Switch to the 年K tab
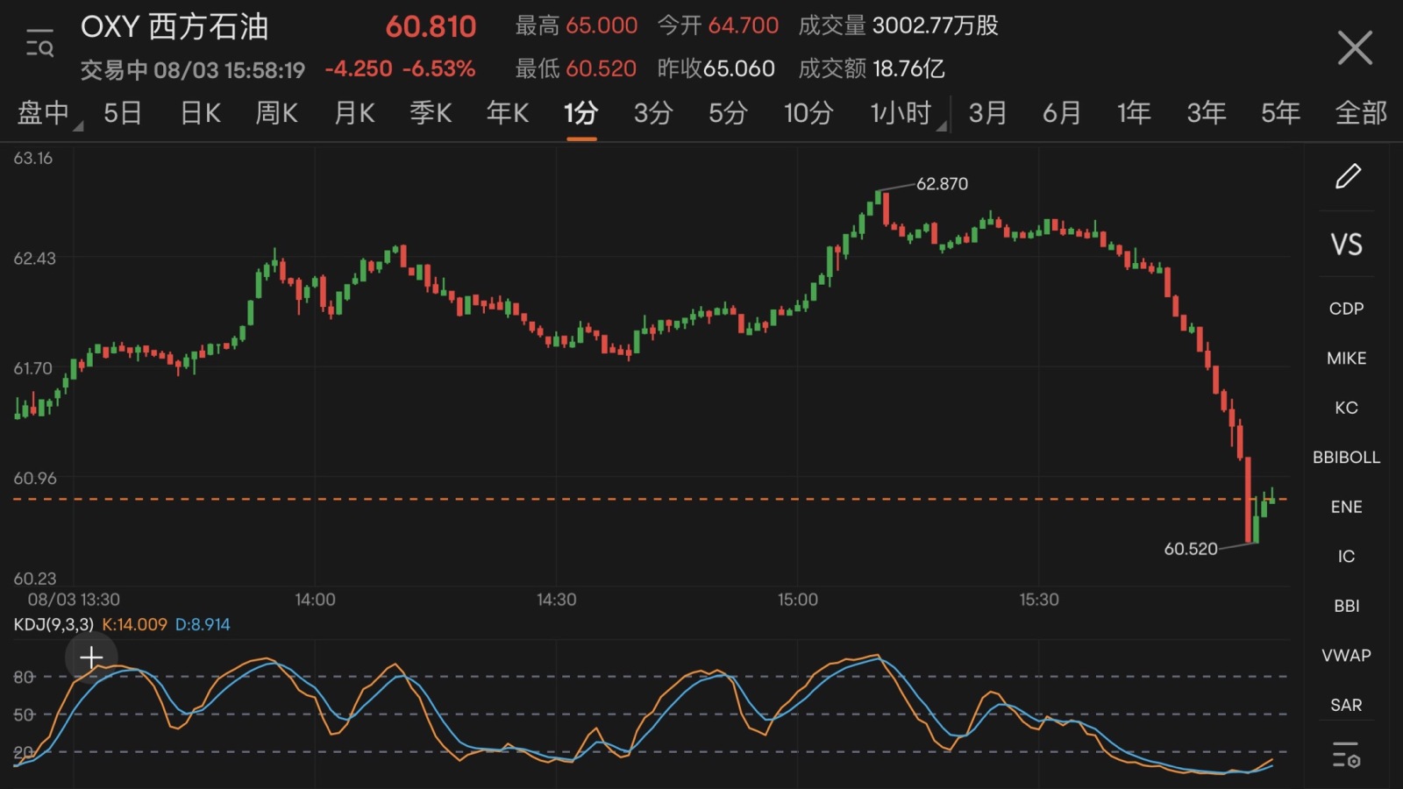The image size is (1403, 789). pos(508,113)
